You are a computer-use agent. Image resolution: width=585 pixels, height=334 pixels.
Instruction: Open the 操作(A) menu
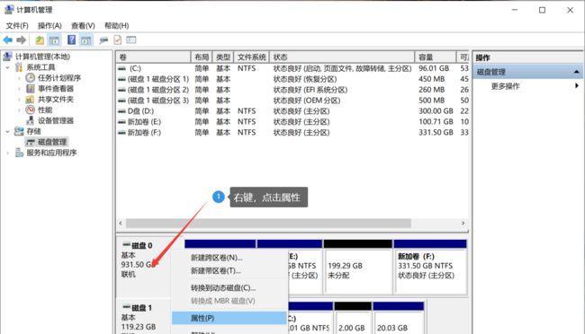pyautogui.click(x=49, y=26)
